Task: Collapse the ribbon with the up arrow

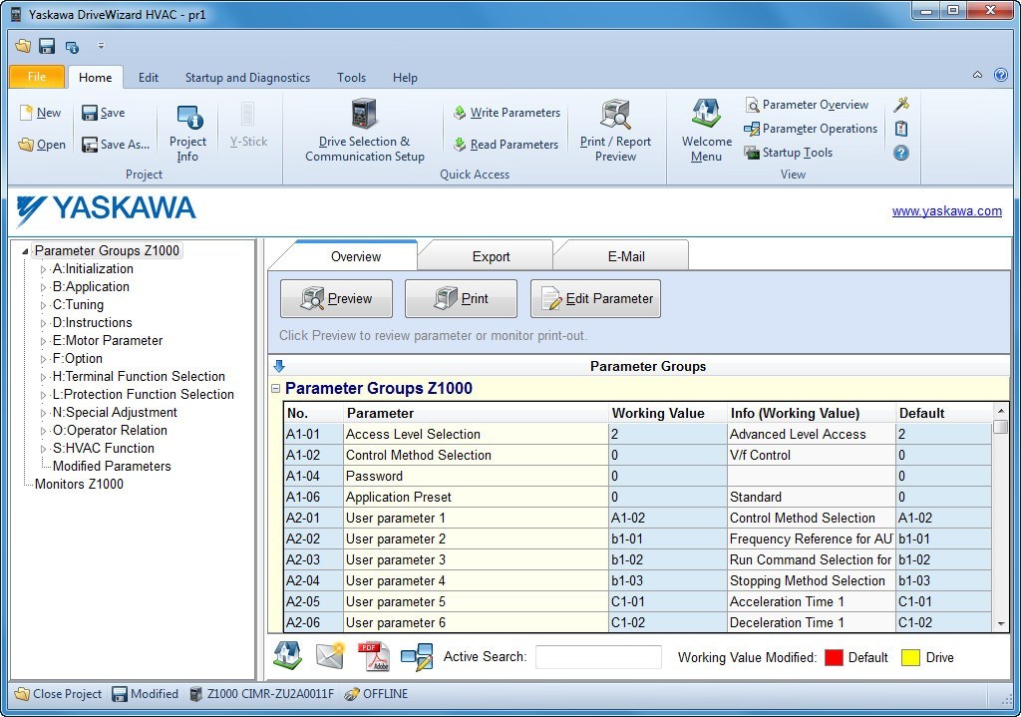Action: pyautogui.click(x=977, y=75)
